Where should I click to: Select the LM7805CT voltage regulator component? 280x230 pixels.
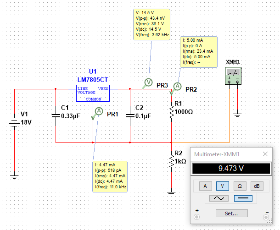tap(95, 93)
